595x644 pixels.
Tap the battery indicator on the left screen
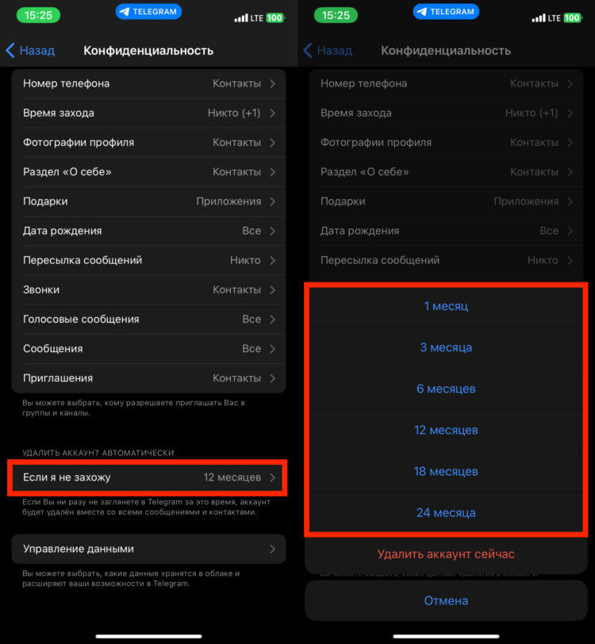point(275,17)
